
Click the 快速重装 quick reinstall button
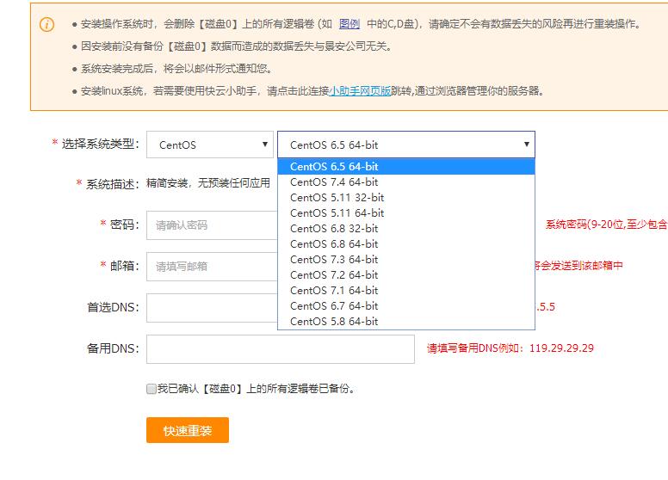[188, 430]
